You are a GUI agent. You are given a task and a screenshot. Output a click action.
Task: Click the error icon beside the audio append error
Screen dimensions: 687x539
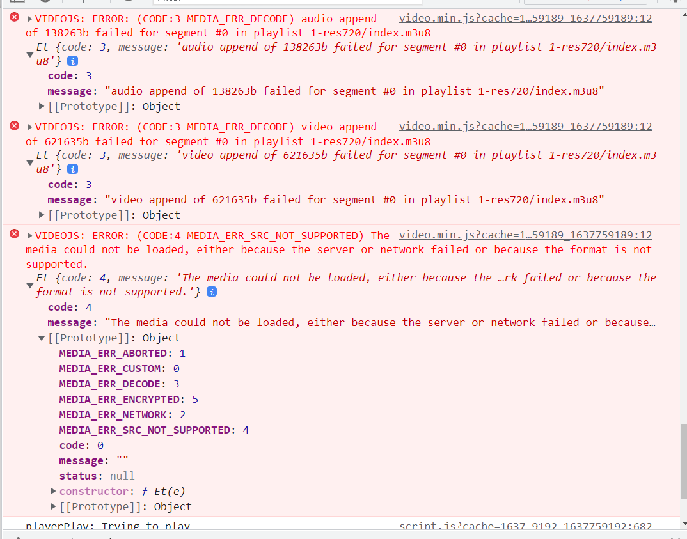(x=15, y=17)
